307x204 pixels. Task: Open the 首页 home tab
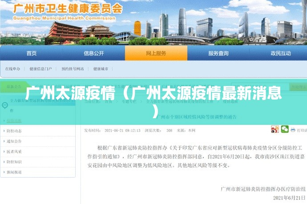click(31, 53)
